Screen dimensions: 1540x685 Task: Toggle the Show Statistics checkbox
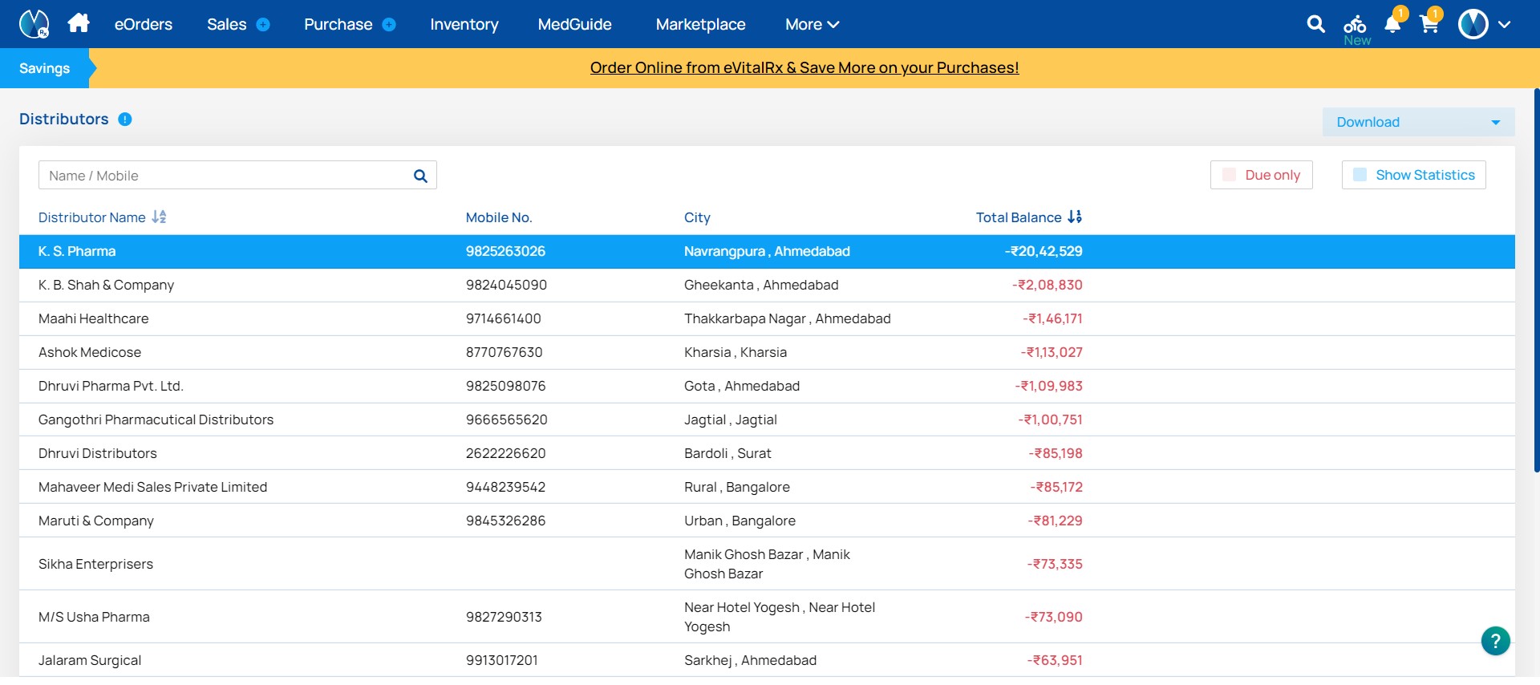(x=1360, y=175)
